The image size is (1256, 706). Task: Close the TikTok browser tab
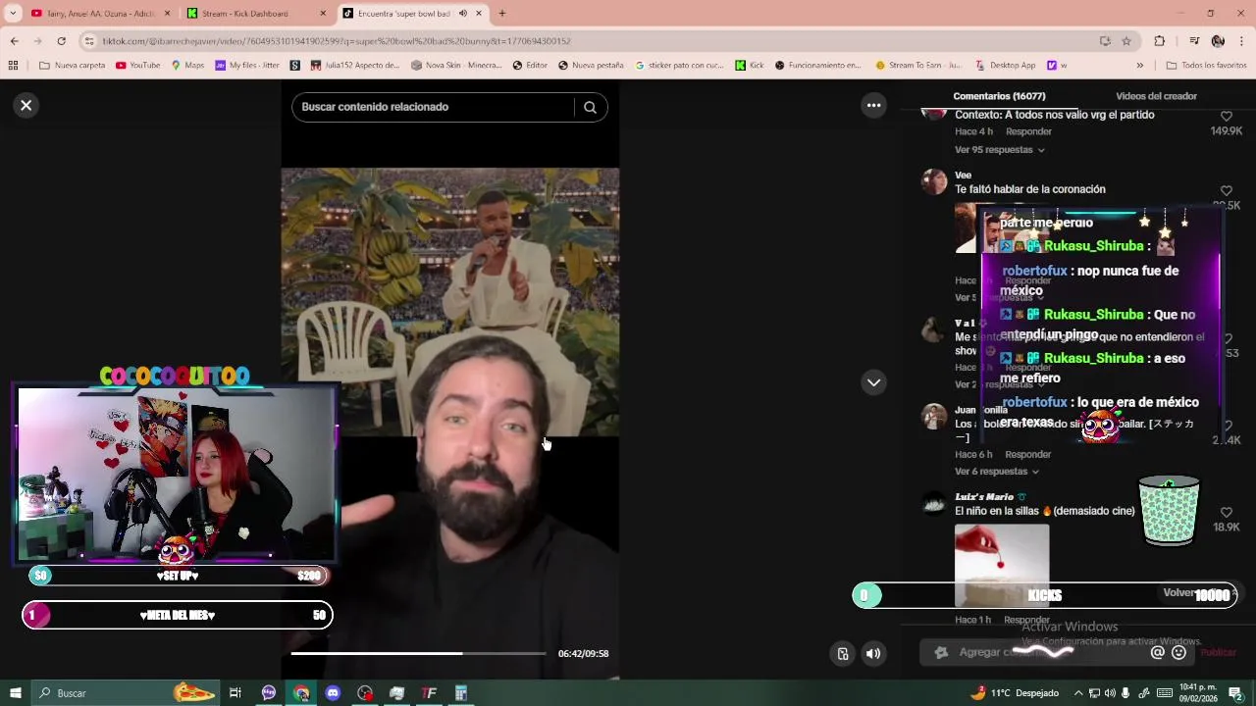(479, 14)
